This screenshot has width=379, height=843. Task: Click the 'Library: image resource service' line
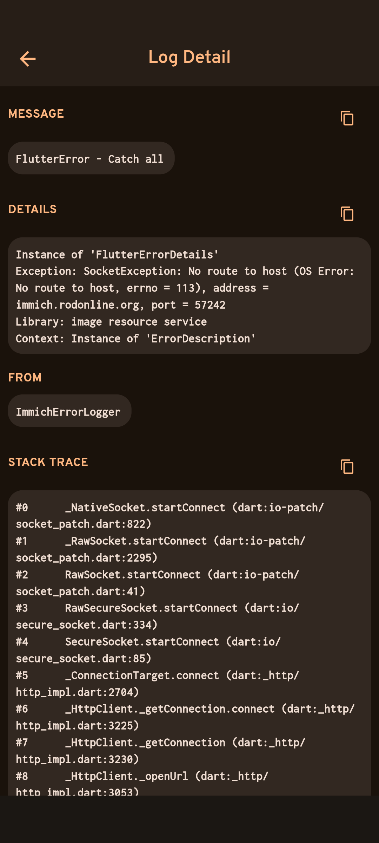pos(111,322)
